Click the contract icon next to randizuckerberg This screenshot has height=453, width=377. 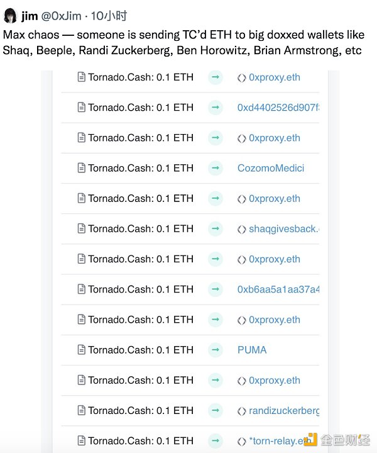click(x=242, y=411)
